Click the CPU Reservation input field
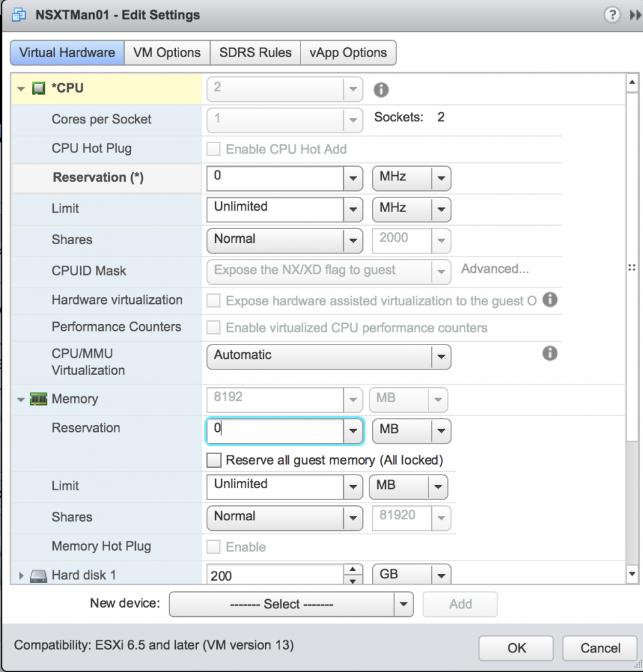This screenshot has height=672, width=643. click(x=275, y=178)
